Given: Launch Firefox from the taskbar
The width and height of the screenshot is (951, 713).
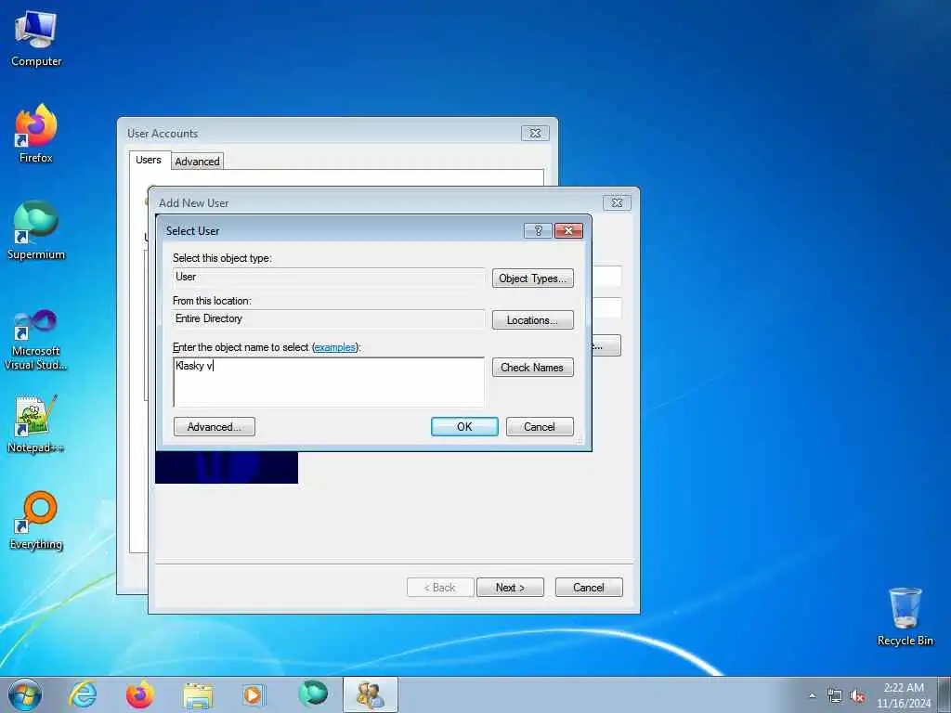Looking at the screenshot, I should click(139, 694).
